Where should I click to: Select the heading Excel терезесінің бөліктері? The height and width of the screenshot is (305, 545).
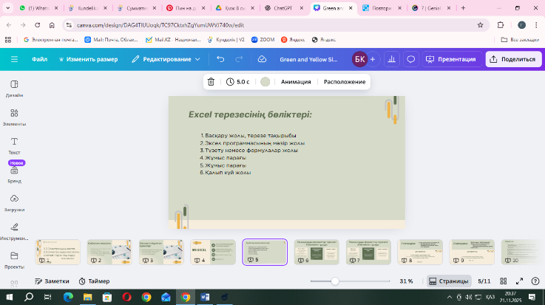click(250, 114)
